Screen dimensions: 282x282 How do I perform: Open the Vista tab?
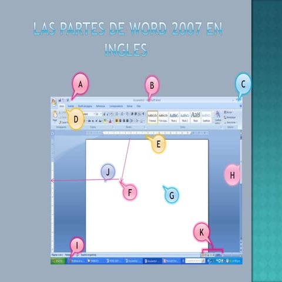pyautogui.click(x=139, y=106)
